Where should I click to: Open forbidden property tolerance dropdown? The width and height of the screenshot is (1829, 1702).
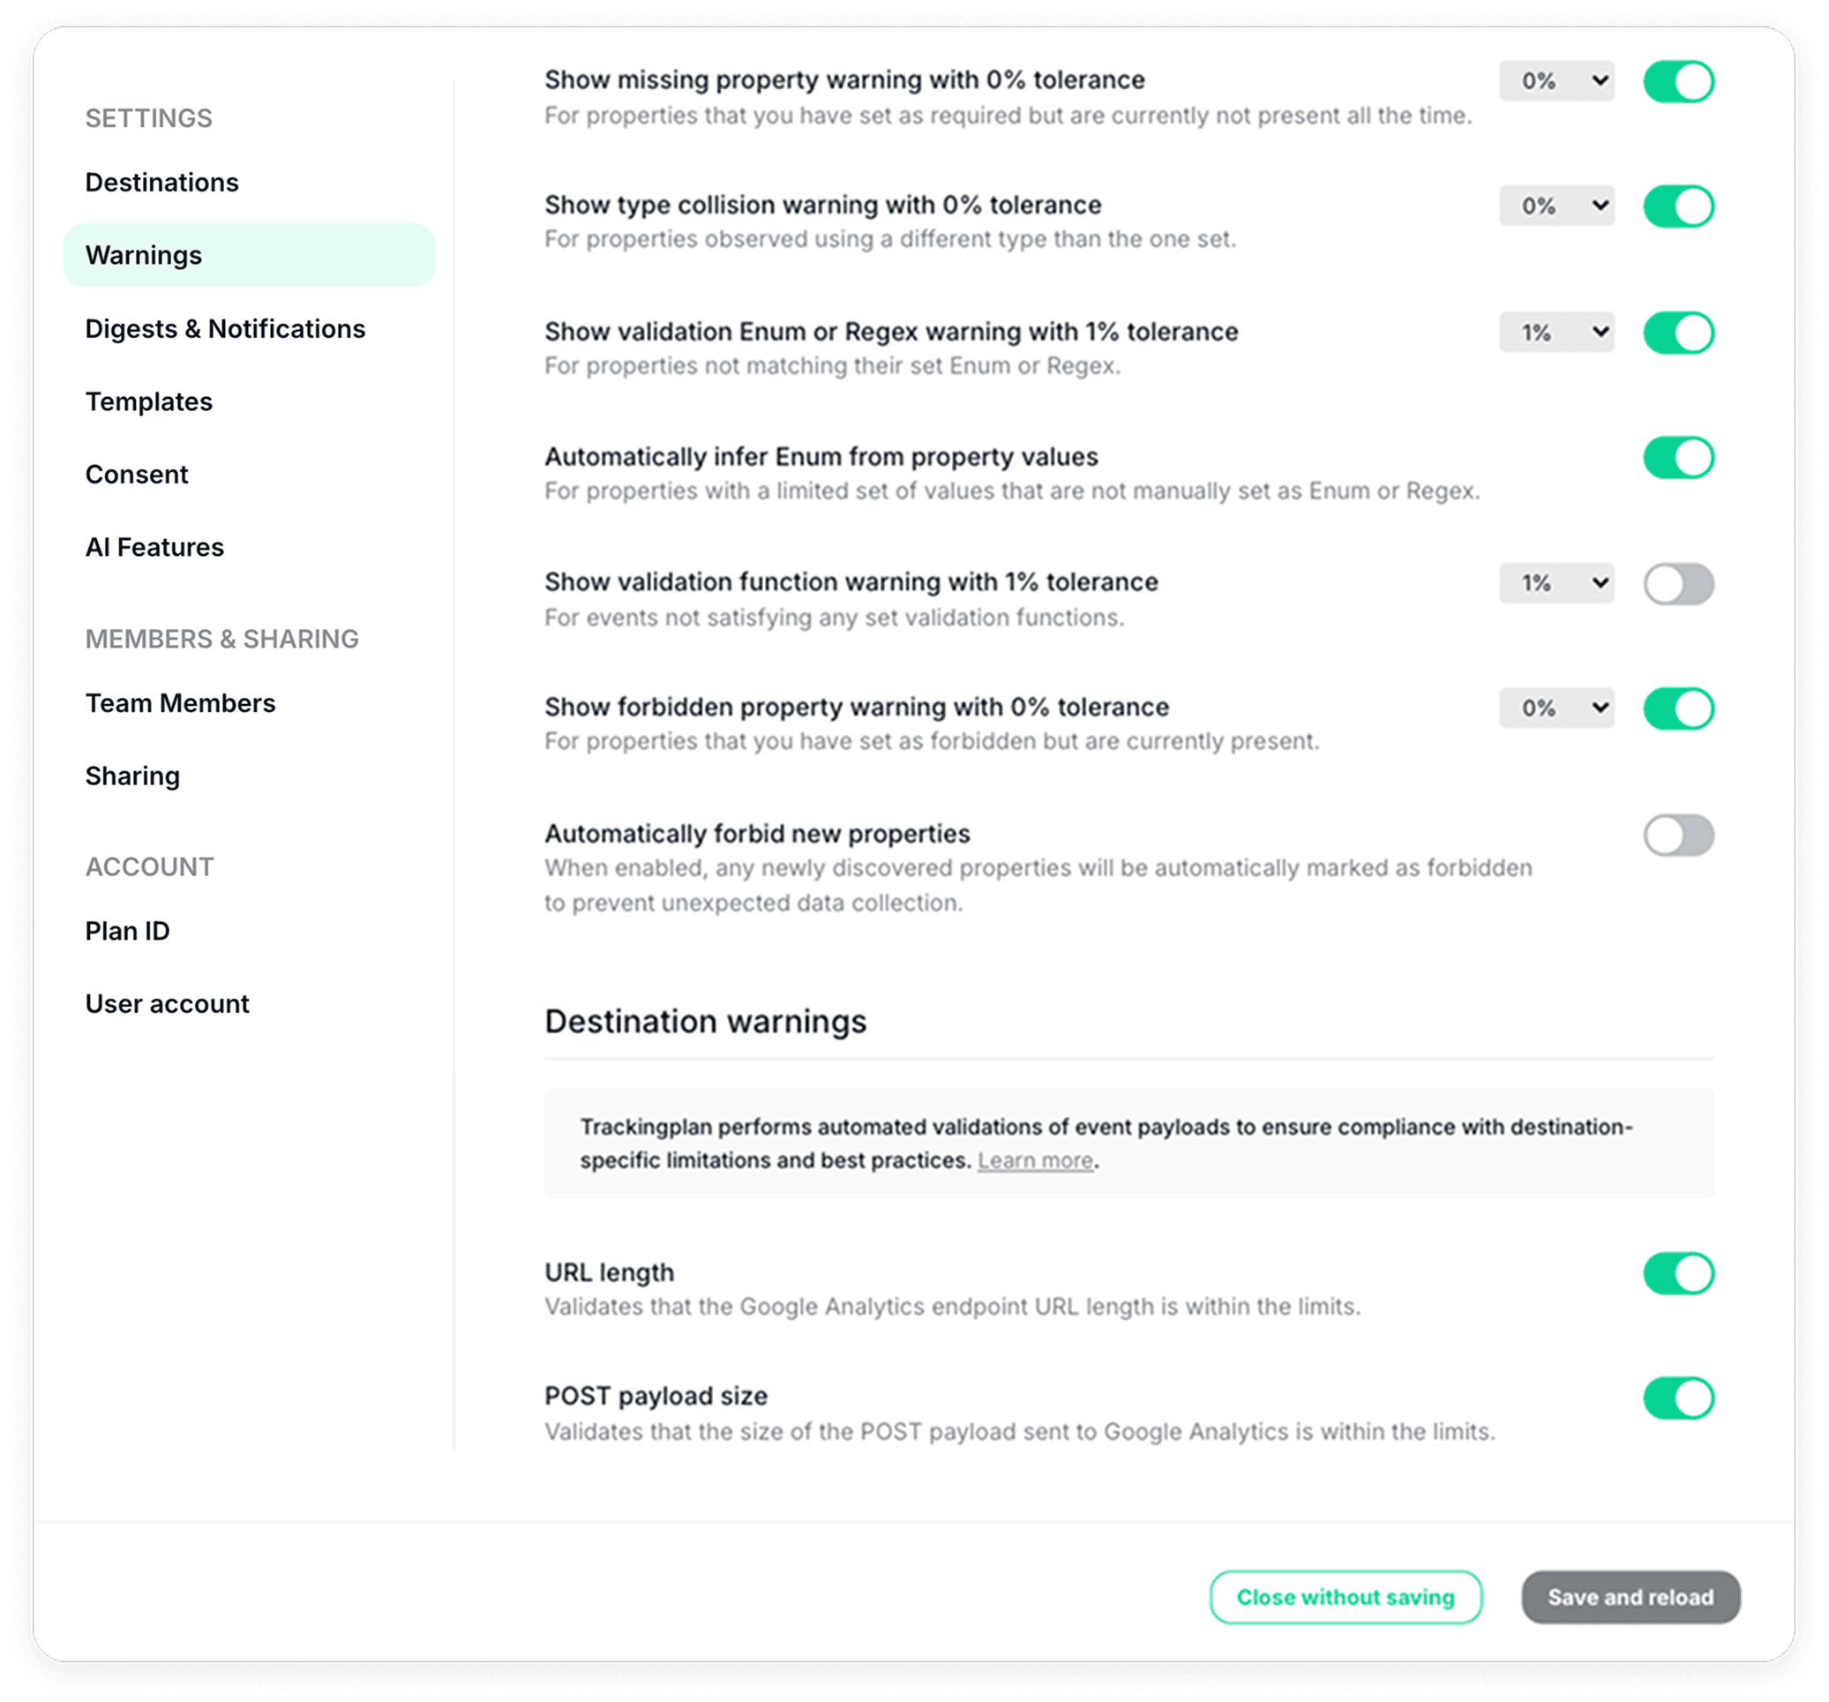tap(1555, 709)
